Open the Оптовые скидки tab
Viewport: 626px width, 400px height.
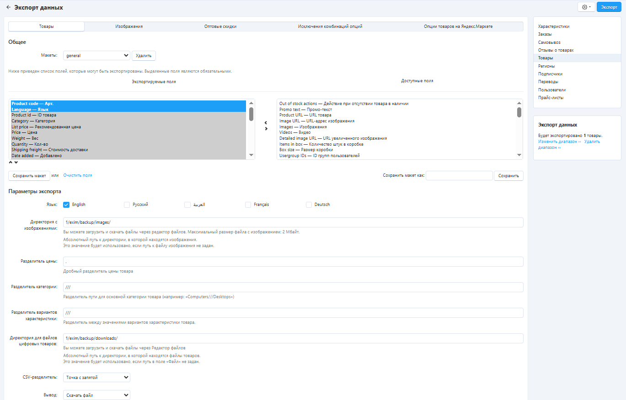coord(220,26)
